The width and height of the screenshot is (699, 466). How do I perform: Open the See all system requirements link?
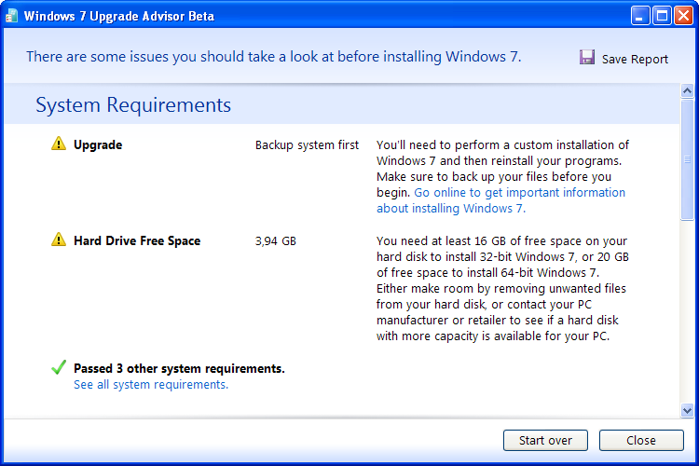pos(151,385)
